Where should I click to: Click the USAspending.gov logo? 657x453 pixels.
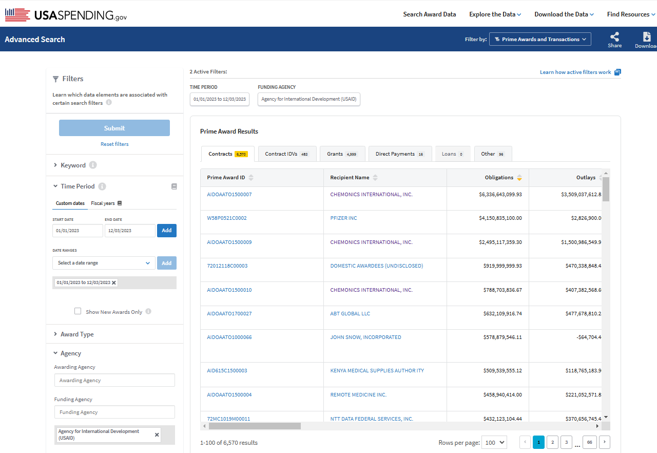point(66,15)
